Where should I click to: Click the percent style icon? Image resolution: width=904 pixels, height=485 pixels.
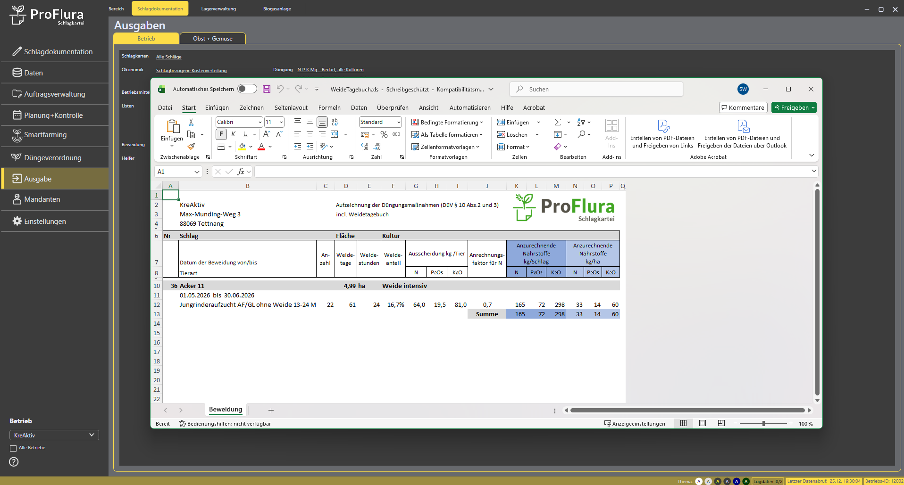[x=384, y=135]
